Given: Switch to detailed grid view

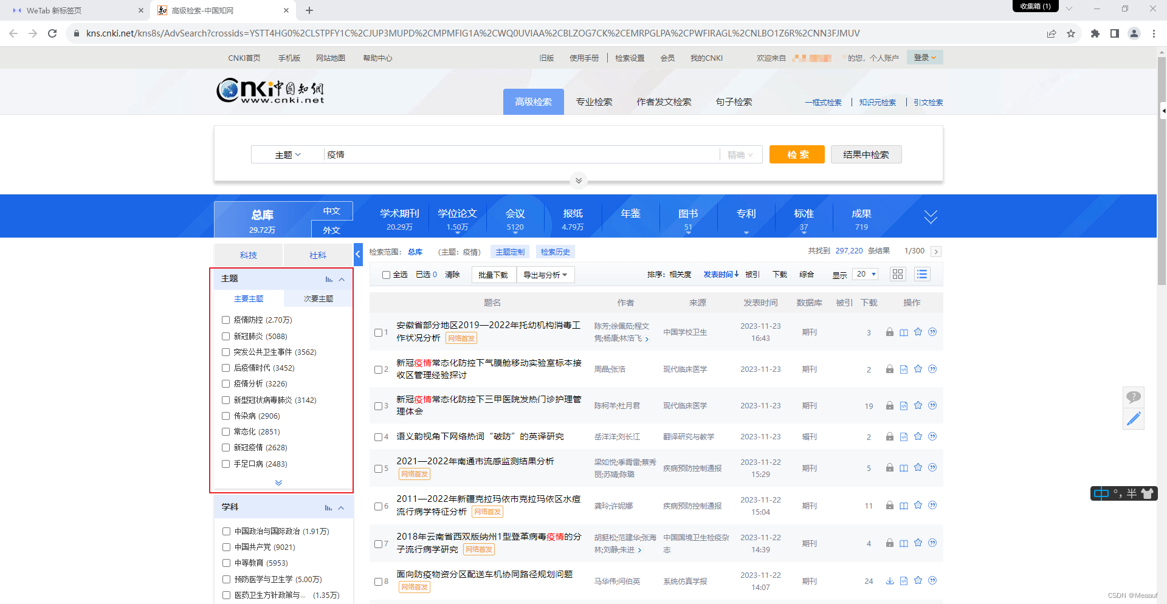Looking at the screenshot, I should 898,274.
